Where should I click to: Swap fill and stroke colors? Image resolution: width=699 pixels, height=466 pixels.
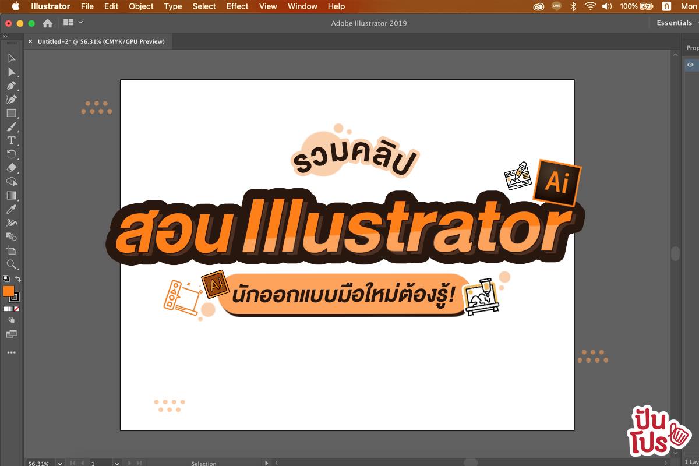17,279
